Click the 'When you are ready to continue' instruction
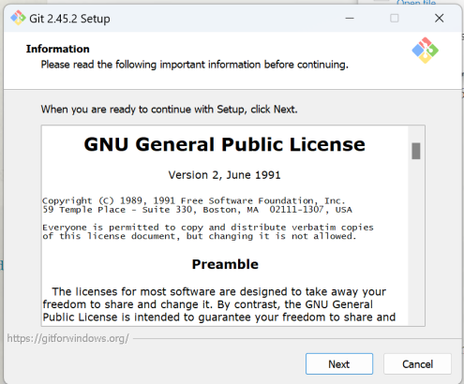This screenshot has width=464, height=384. [x=169, y=110]
